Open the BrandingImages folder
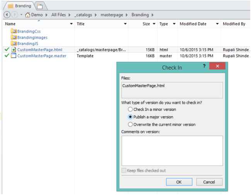Viewport: 251px width, 195px height. click(32, 37)
